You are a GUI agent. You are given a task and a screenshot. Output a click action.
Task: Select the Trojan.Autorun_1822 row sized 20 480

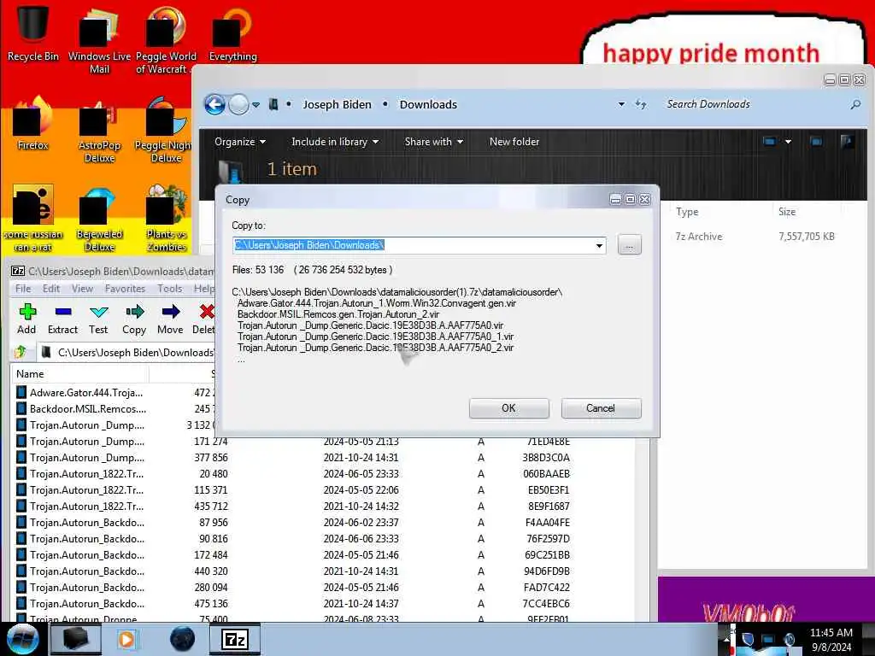click(x=324, y=473)
